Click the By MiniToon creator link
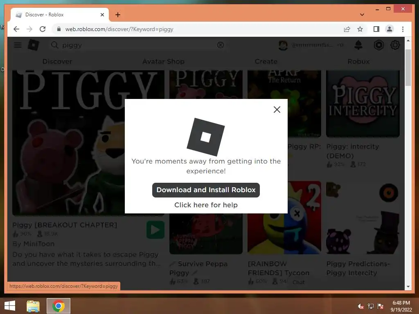Screen dimensions: 419x314 tap(34, 244)
